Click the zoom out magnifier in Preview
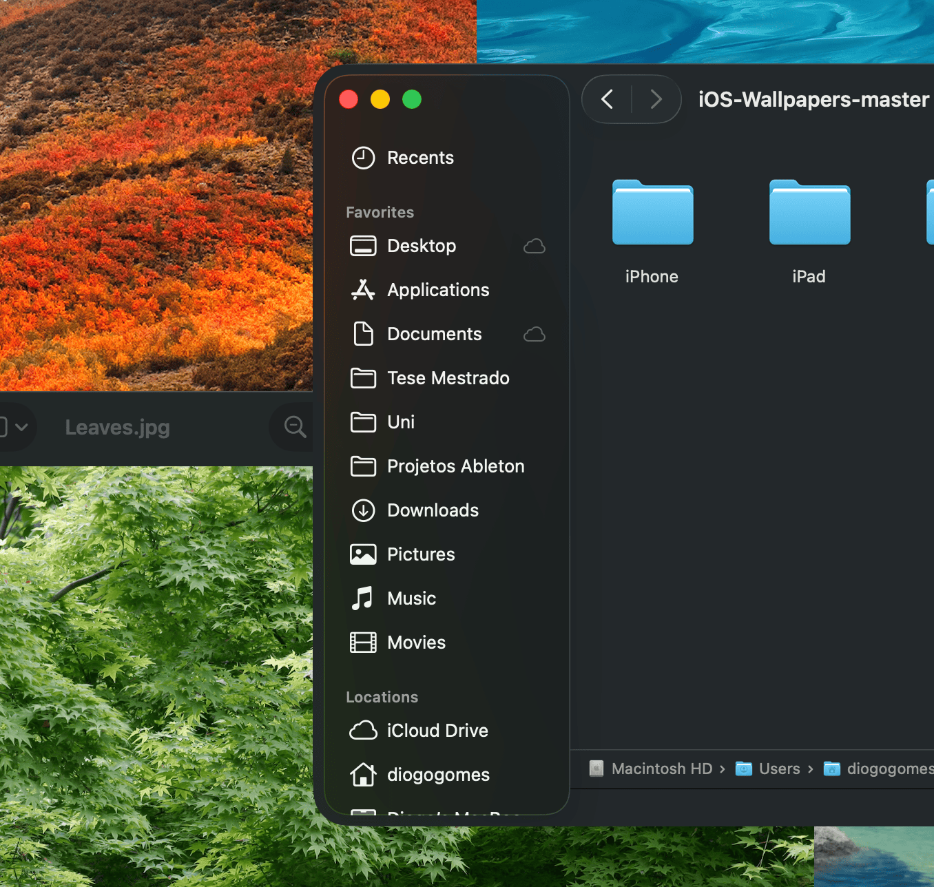The height and width of the screenshot is (887, 934). [x=295, y=427]
